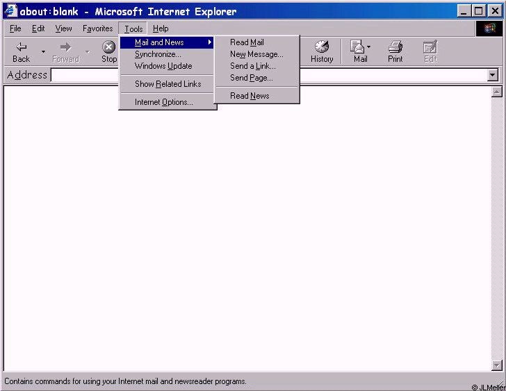Maximize the Internet Explorer window

[x=478, y=11]
